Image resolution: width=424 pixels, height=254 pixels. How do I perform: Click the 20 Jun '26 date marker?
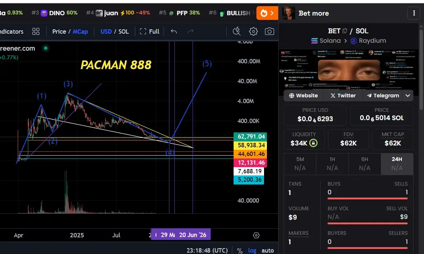click(x=193, y=235)
